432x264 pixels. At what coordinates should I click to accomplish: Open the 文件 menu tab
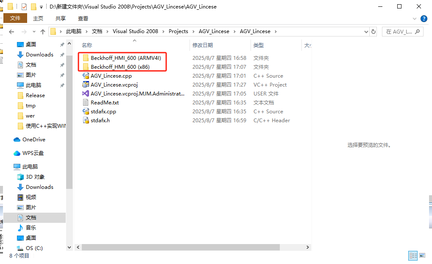click(x=15, y=18)
